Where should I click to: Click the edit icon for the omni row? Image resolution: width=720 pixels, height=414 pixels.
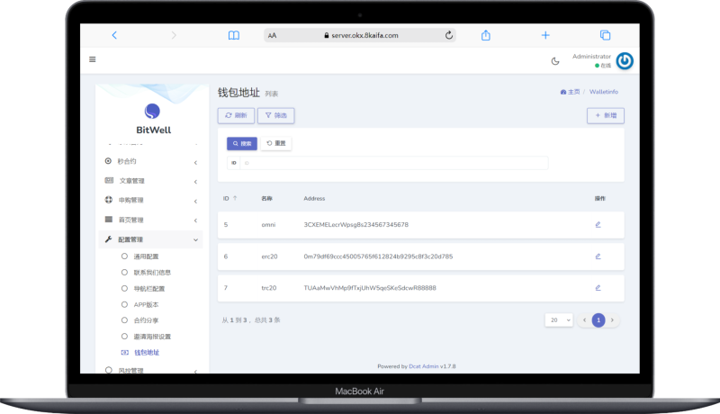click(598, 224)
